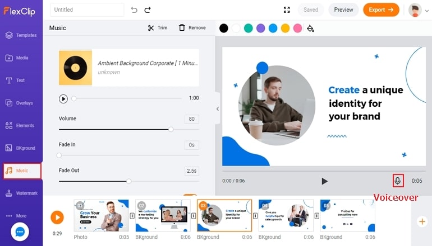The width and height of the screenshot is (432, 246).
Task: Click the Fade In value field 0s
Action: pos(192,145)
